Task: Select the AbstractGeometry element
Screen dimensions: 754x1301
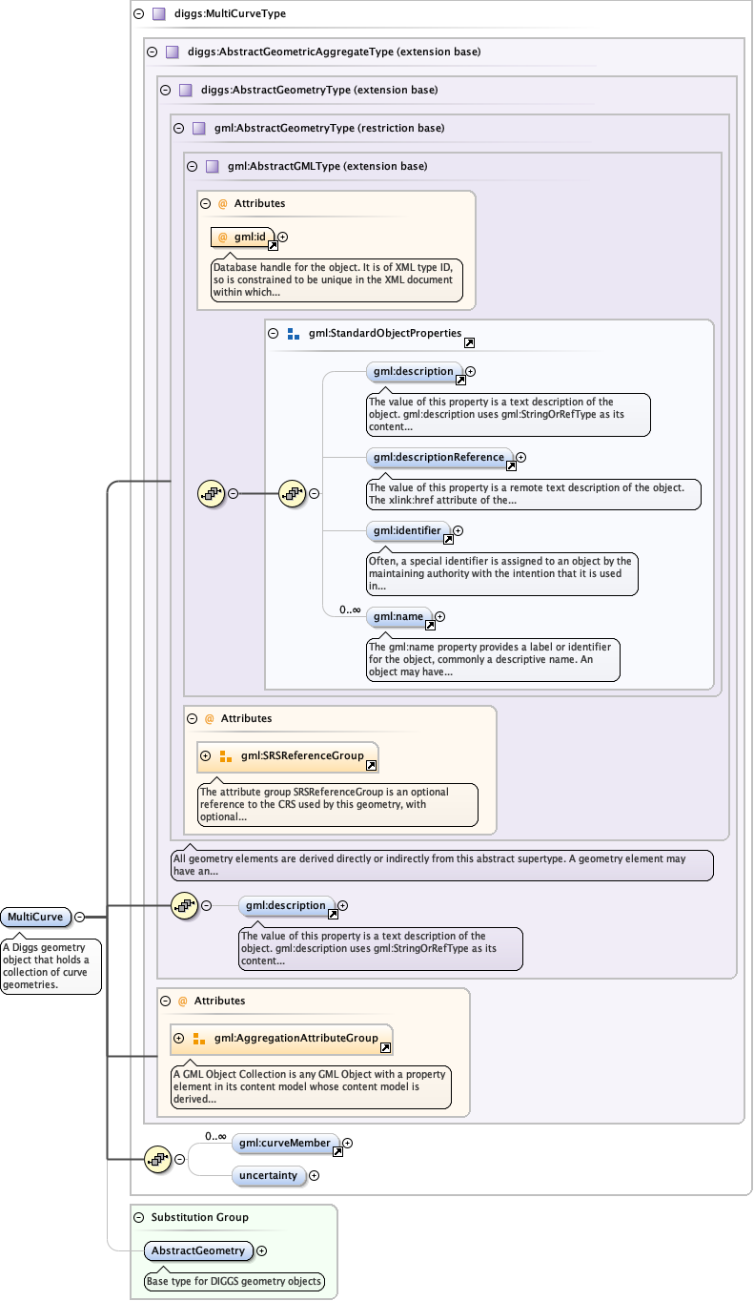Action: coord(197,1250)
